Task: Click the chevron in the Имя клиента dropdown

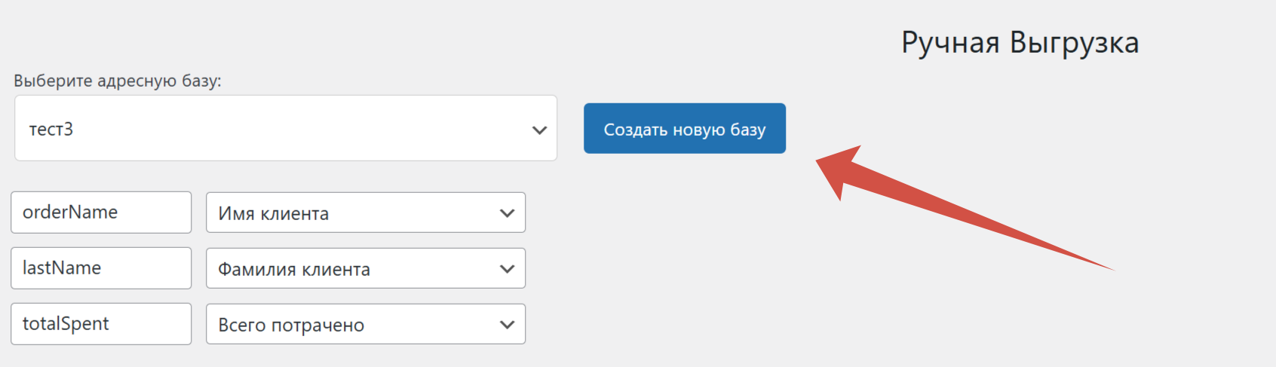Action: (507, 213)
